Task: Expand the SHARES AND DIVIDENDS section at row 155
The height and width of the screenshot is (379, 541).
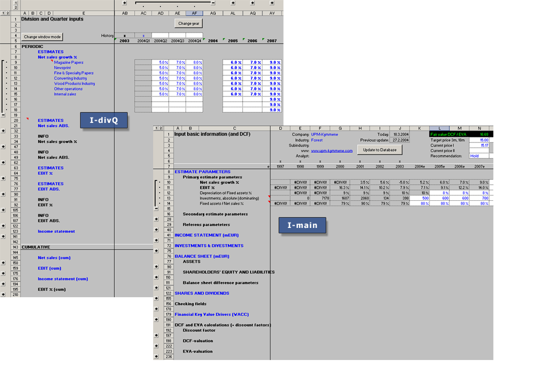Action: pos(157,298)
